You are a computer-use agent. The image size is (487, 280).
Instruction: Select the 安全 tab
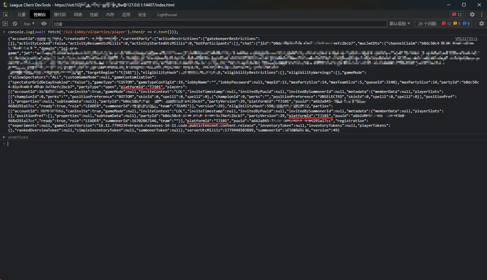(x=142, y=14)
